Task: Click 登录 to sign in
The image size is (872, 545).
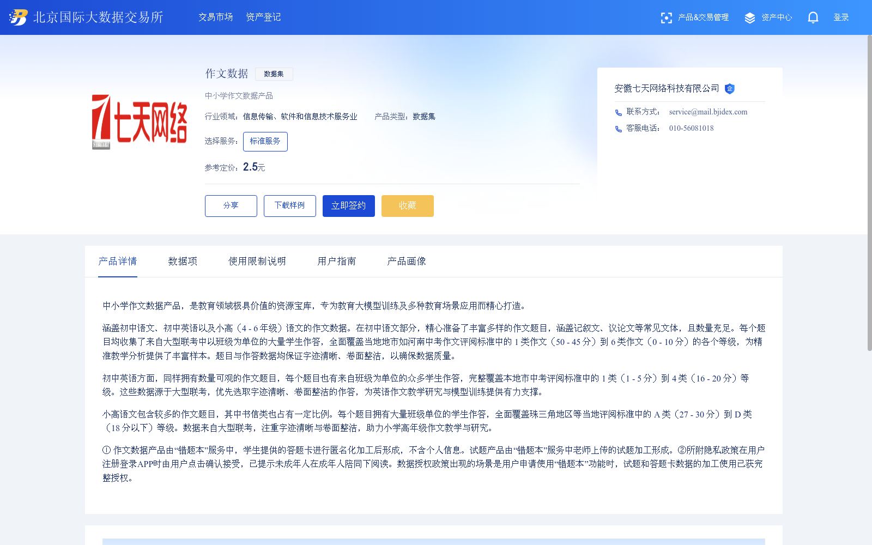Action: tap(841, 17)
